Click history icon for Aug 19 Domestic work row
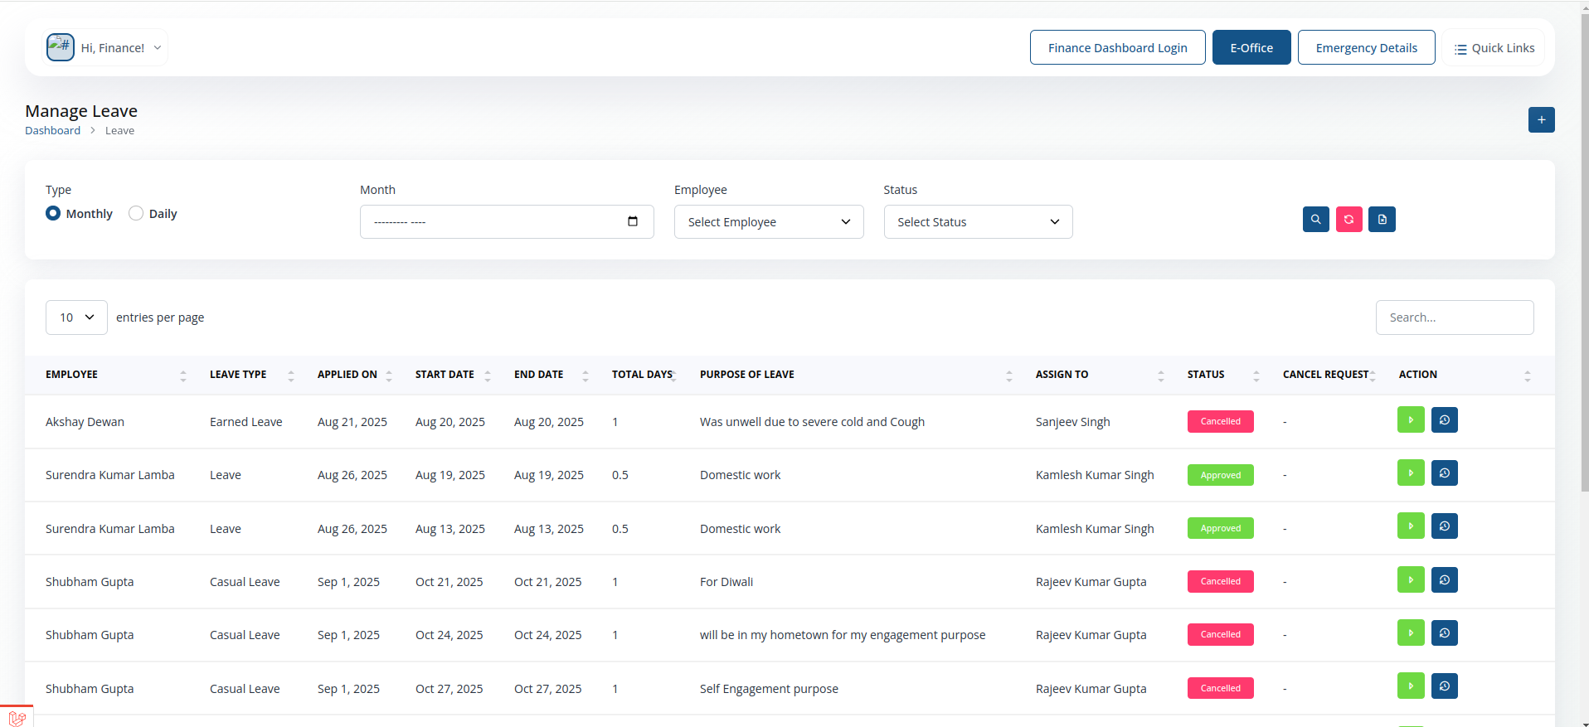 [x=1444, y=473]
